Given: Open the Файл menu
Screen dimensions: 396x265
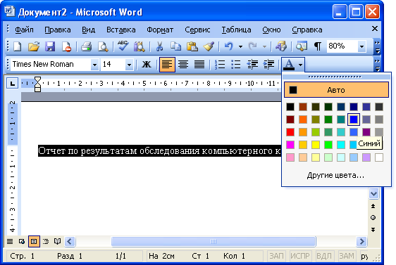Looking at the screenshot, I should [x=24, y=30].
